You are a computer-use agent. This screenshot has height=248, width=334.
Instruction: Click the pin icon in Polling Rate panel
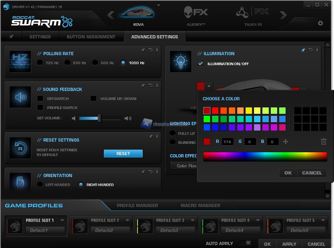coord(143,50)
